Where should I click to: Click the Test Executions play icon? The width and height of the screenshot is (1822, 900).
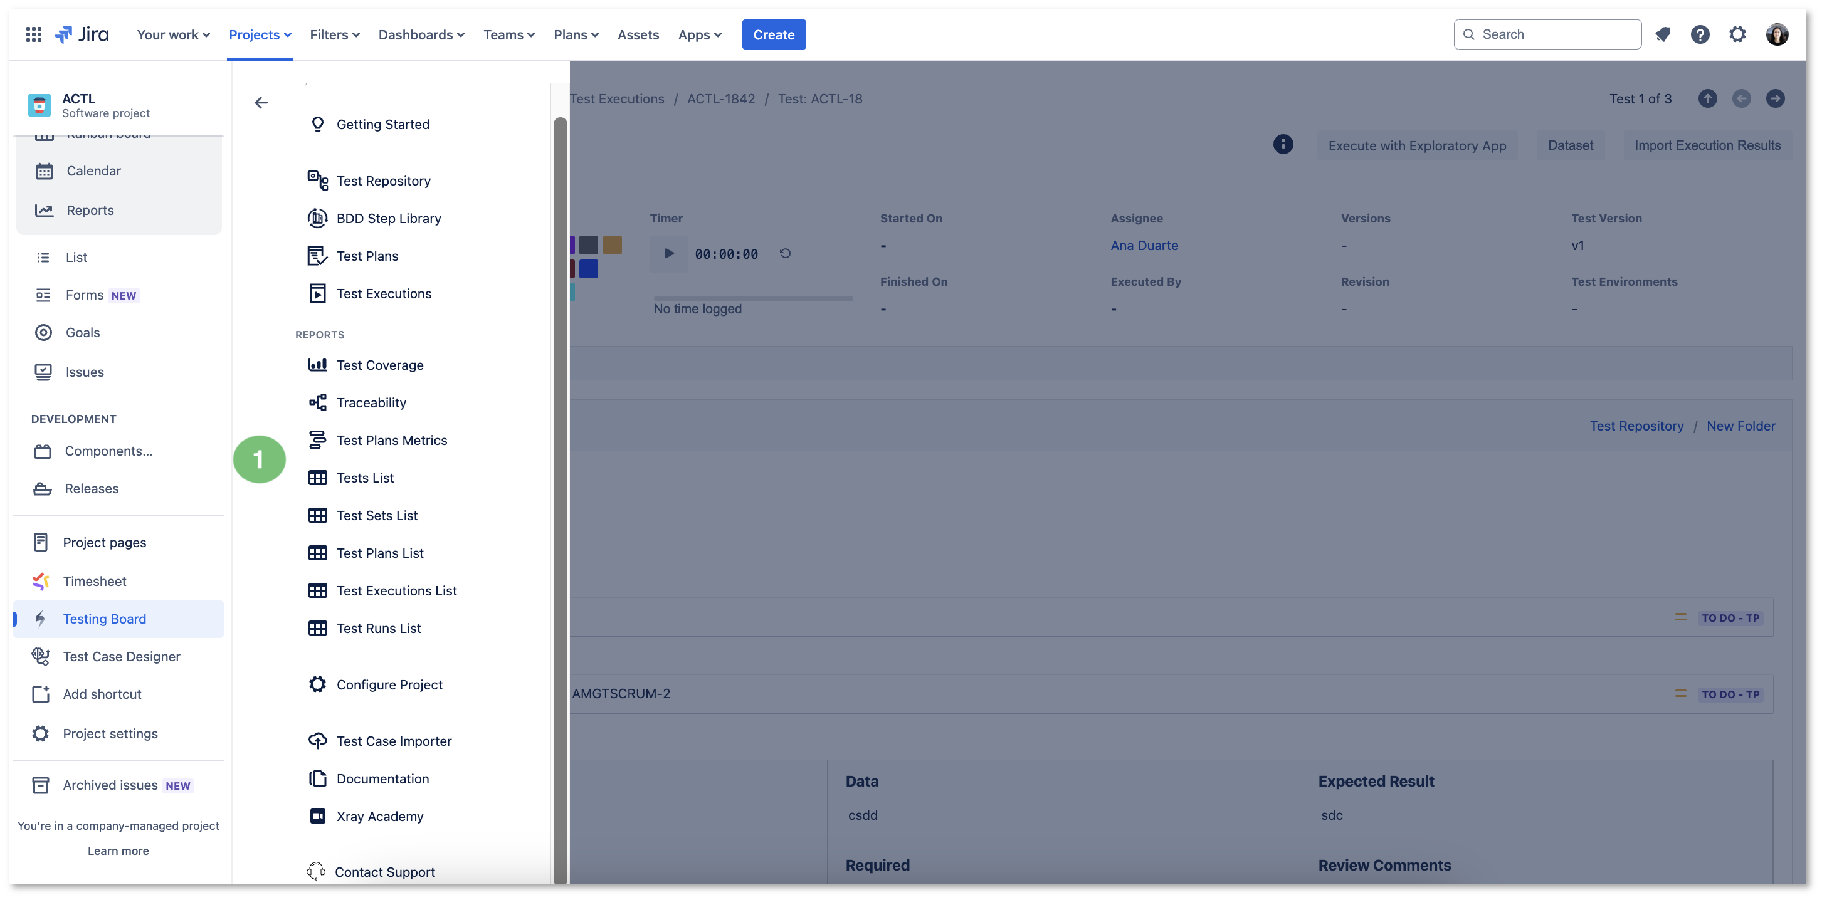(318, 293)
